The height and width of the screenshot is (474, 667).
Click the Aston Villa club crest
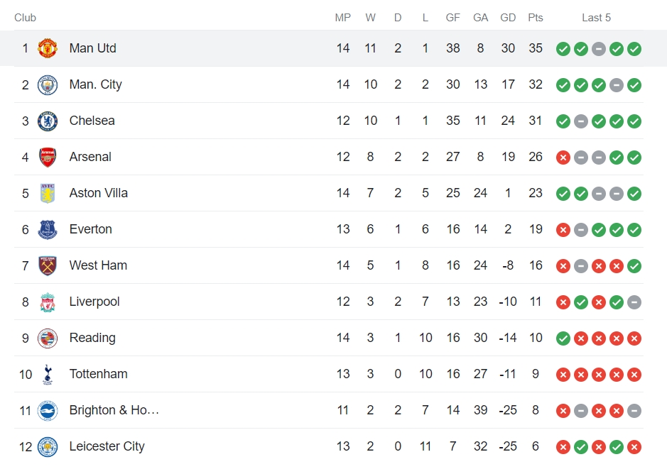48,193
